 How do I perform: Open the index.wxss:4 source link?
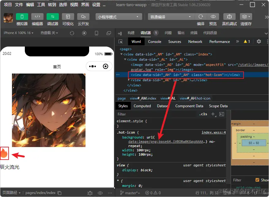[x=214, y=132]
